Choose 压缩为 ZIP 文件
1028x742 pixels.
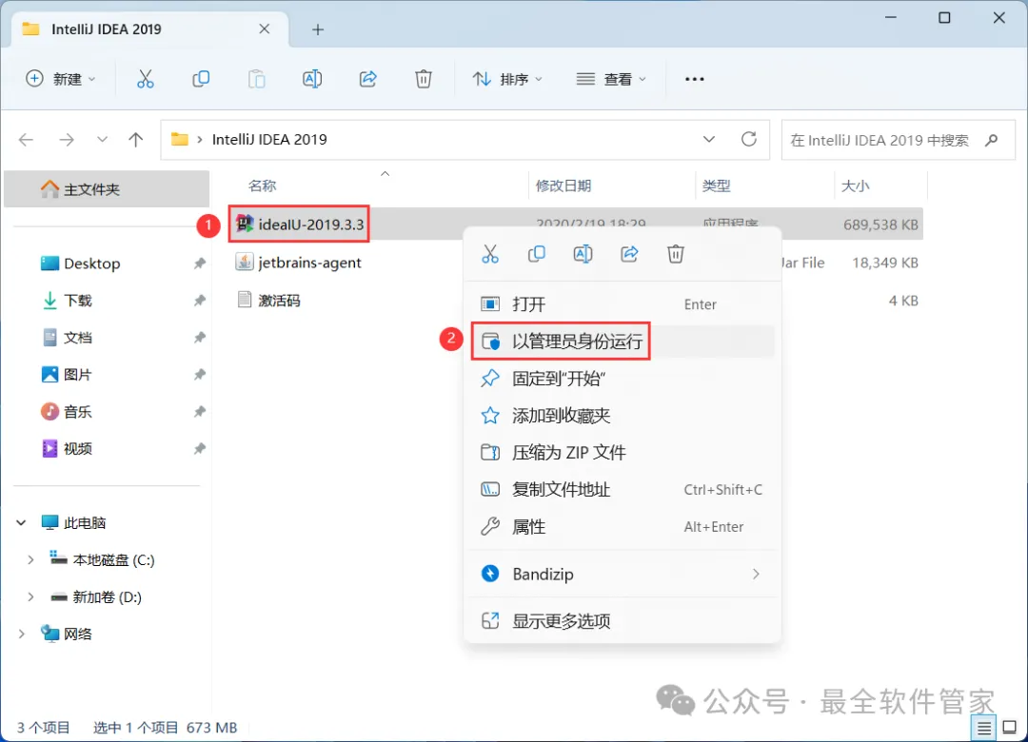click(623, 452)
